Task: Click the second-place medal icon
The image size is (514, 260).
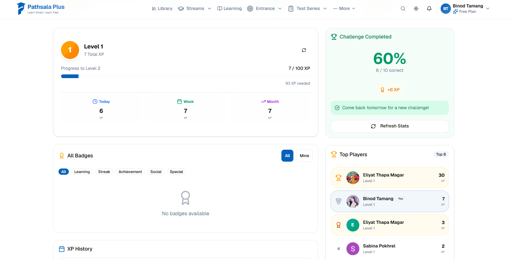Action: pos(338,201)
